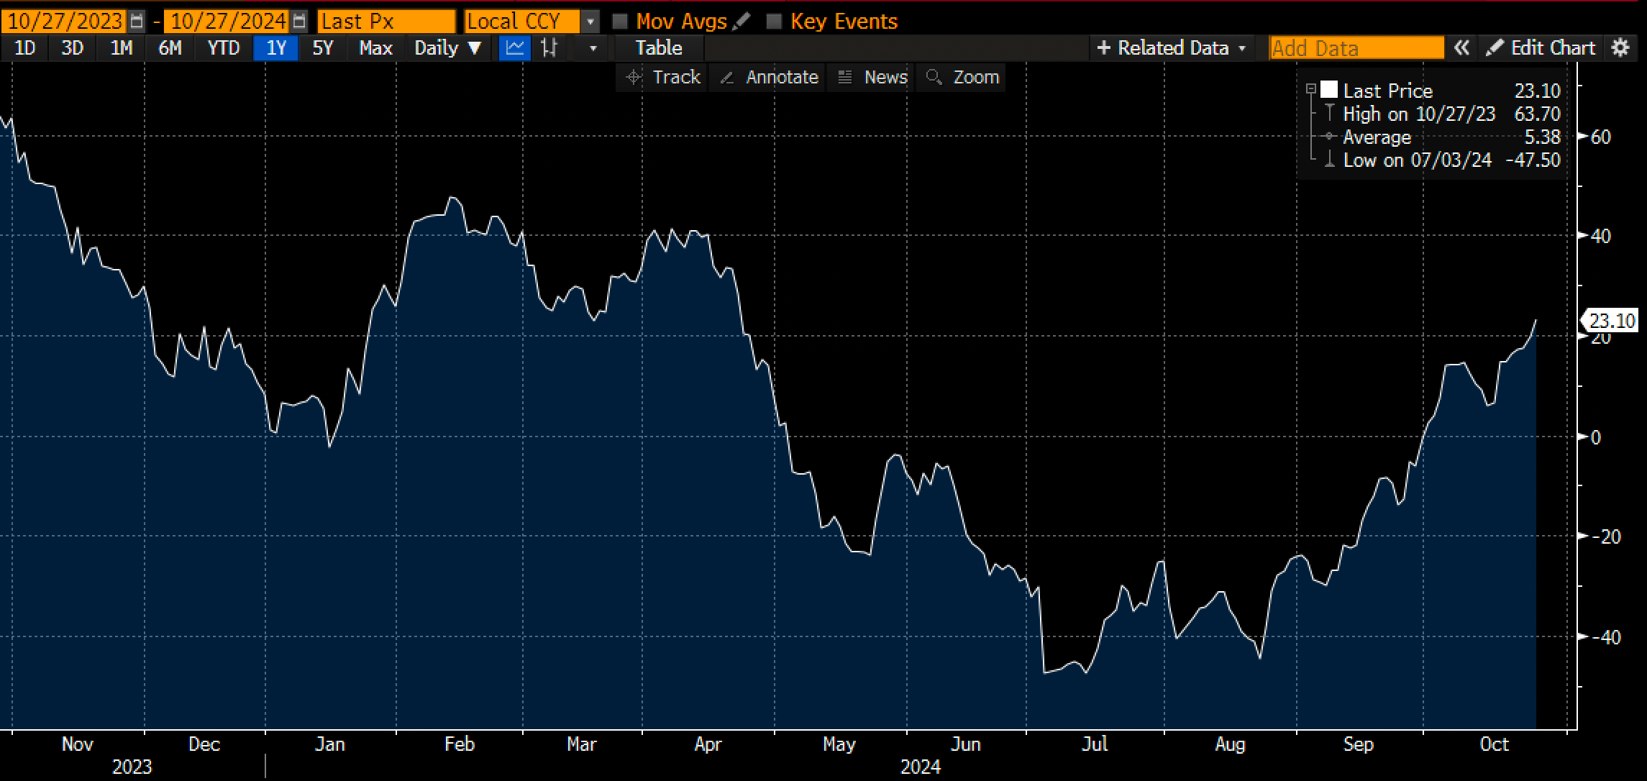1647x781 pixels.
Task: Open chart settings gear icon
Action: pos(1620,48)
